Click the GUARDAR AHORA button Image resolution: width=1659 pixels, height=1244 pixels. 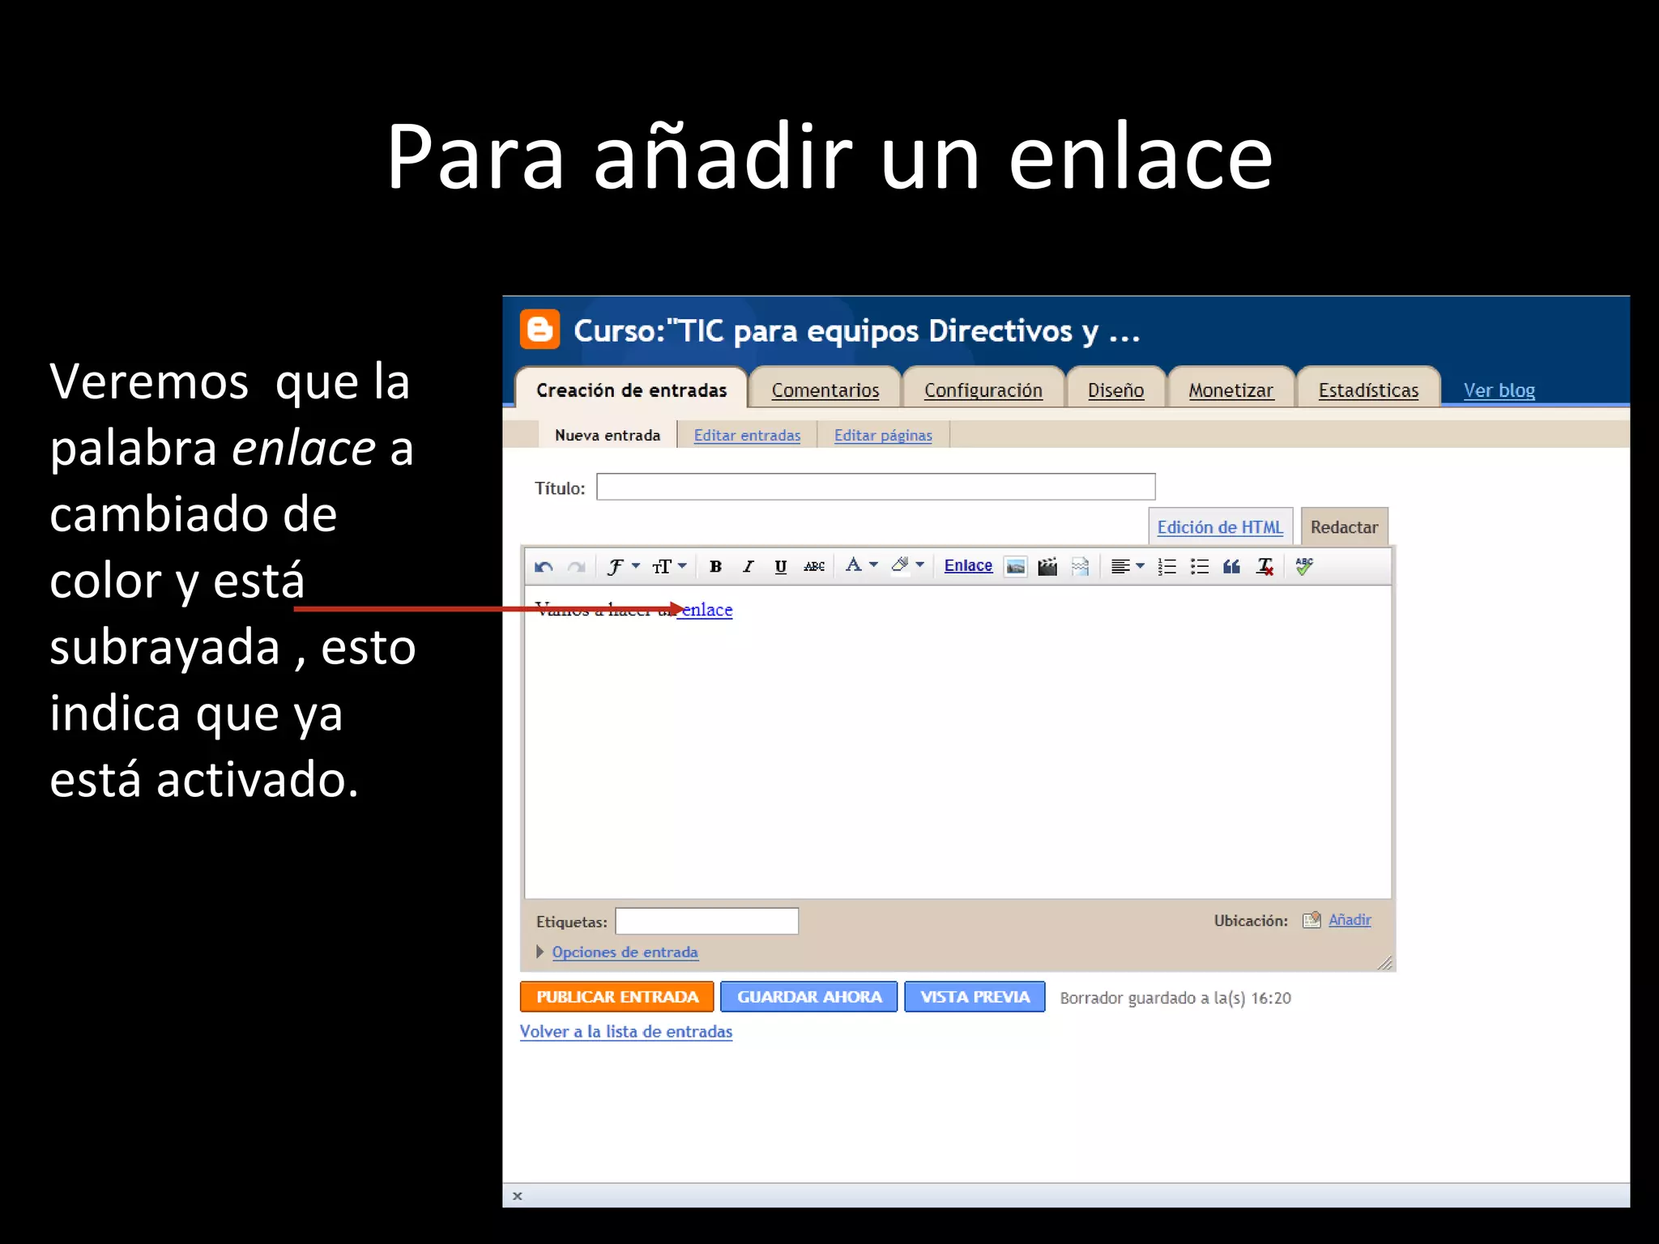pyautogui.click(x=808, y=996)
